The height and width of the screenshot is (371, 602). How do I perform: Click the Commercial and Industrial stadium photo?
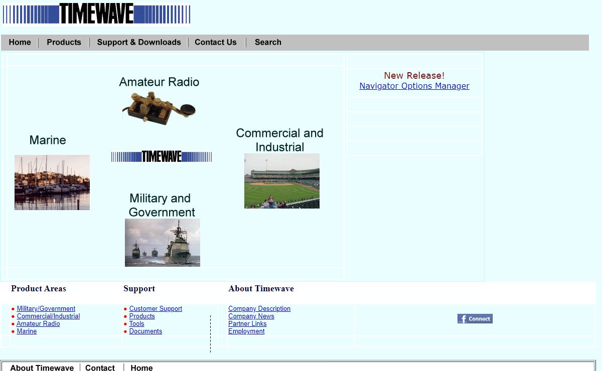click(282, 181)
